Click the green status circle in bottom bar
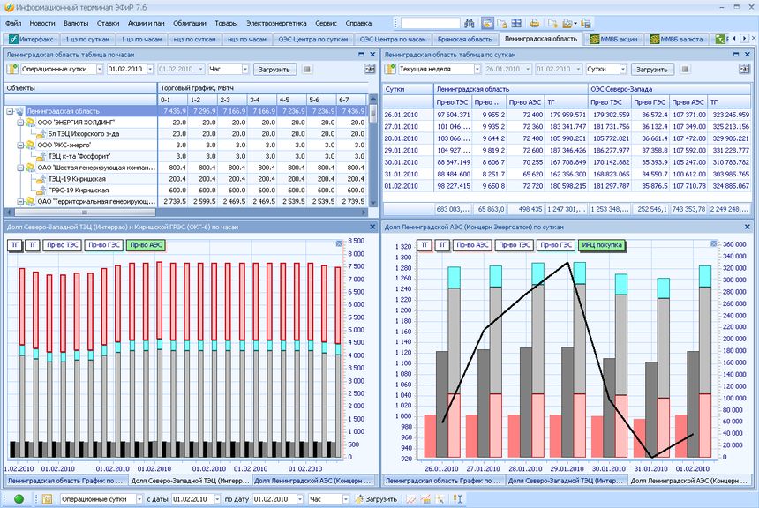This screenshot has width=759, height=508. pos(19,499)
